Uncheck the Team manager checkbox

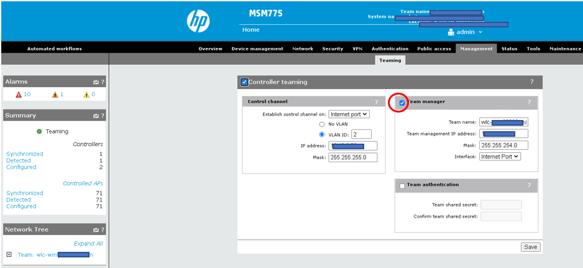click(402, 103)
